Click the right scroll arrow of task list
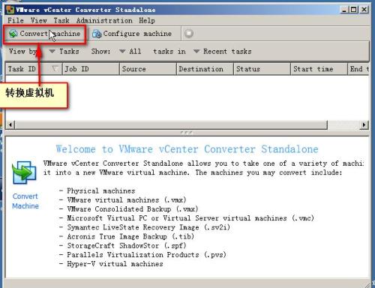375x288 pixels. [364, 124]
